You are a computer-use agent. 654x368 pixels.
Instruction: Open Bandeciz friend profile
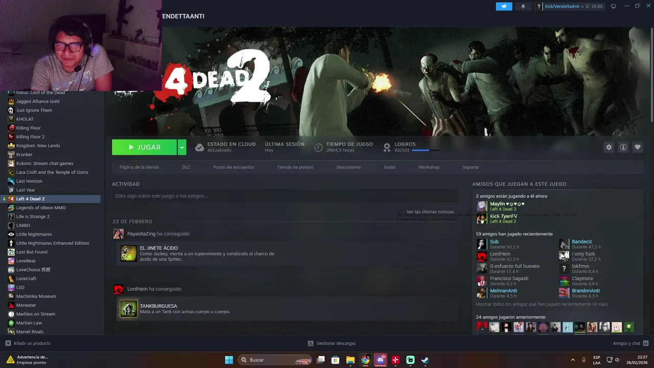(582, 241)
